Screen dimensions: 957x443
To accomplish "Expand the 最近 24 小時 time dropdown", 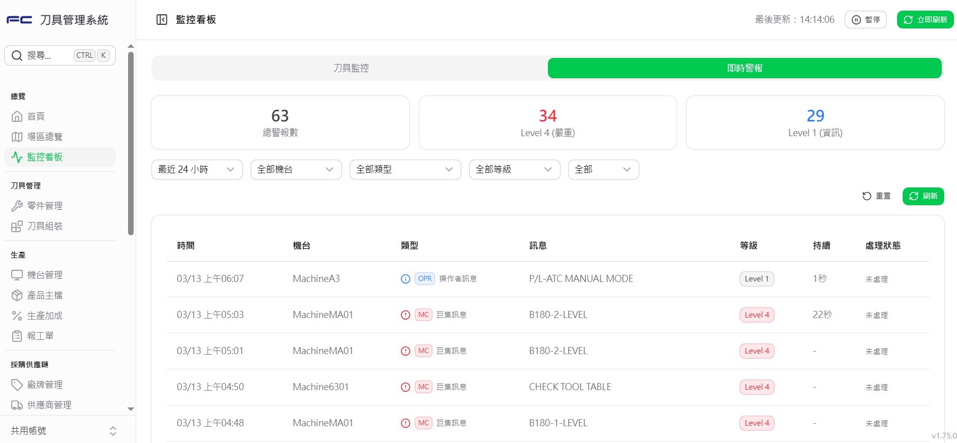I will tap(197, 170).
